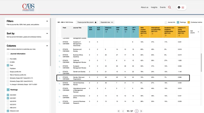Click the AJG 2021 column header
204x113 pixels.
[100, 32]
